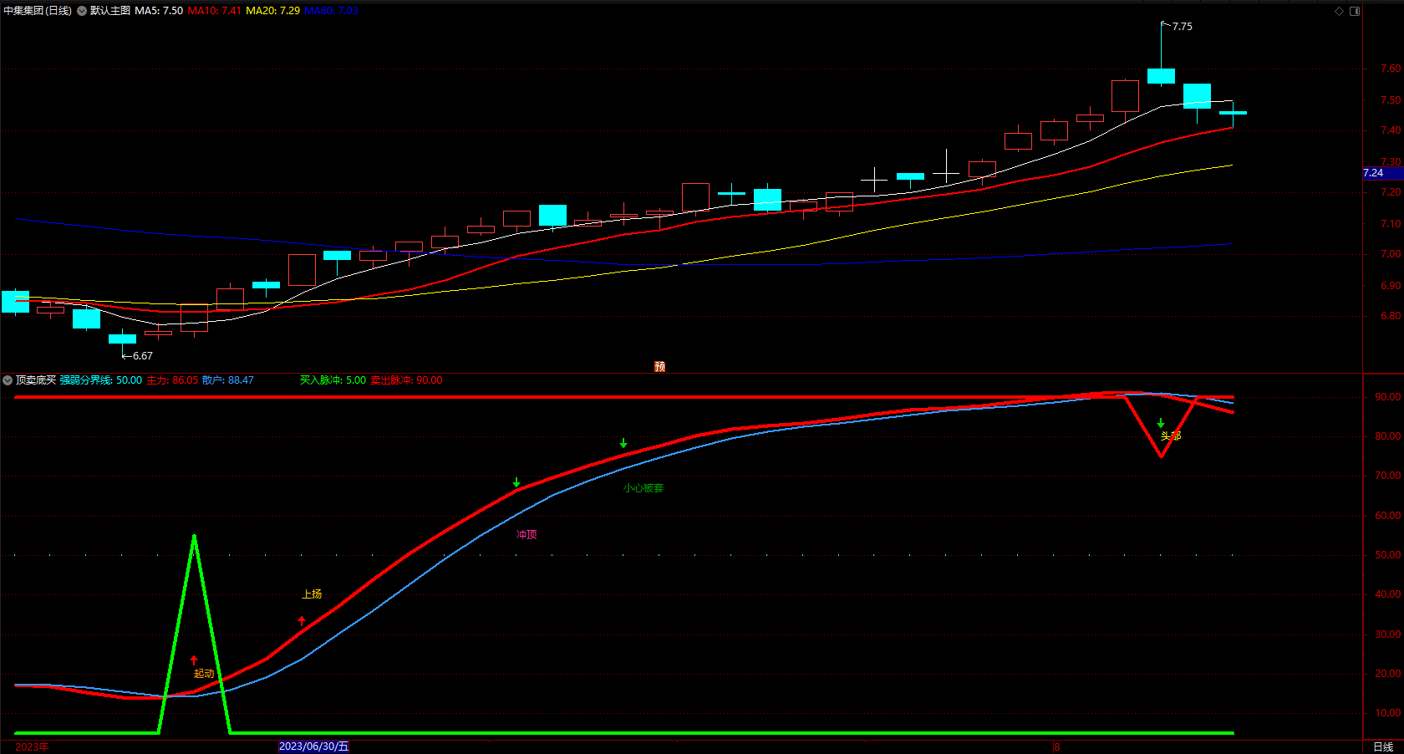1404x754 pixels.
Task: Expand the 顶卖底买 indicator dropdown arrow
Action: pyautogui.click(x=8, y=380)
